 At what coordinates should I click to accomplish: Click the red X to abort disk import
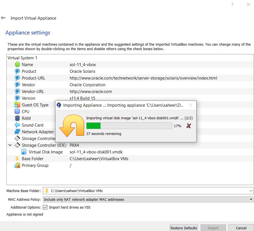(x=188, y=126)
